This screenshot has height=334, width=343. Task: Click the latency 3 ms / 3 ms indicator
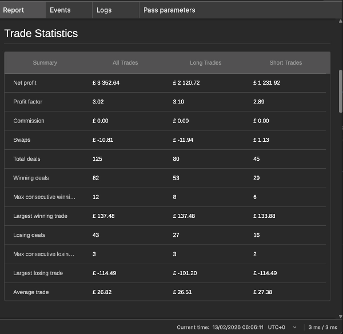[323, 327]
